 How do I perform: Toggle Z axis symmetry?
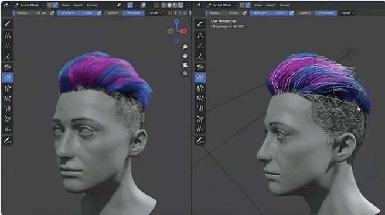pos(185,13)
